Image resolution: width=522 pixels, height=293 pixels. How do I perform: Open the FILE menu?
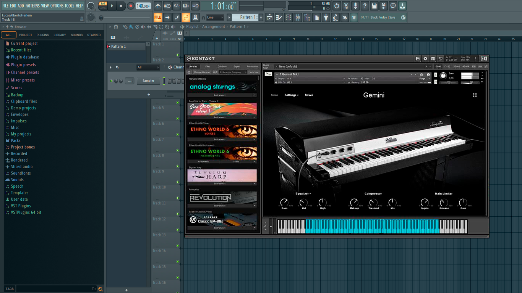[5, 6]
